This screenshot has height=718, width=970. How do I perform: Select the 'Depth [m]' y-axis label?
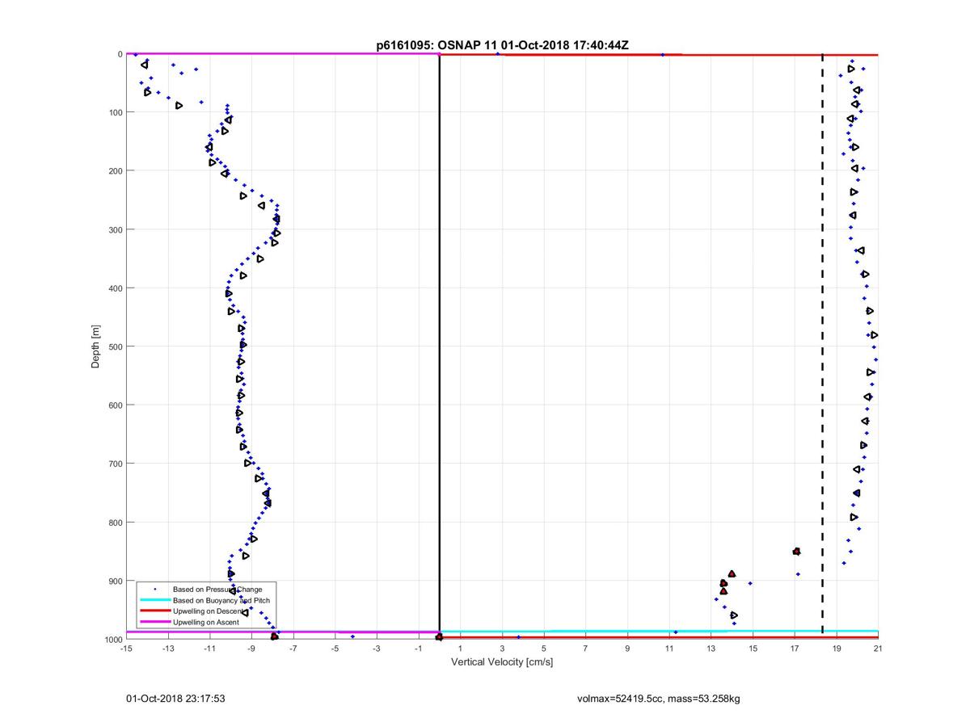pyautogui.click(x=95, y=346)
